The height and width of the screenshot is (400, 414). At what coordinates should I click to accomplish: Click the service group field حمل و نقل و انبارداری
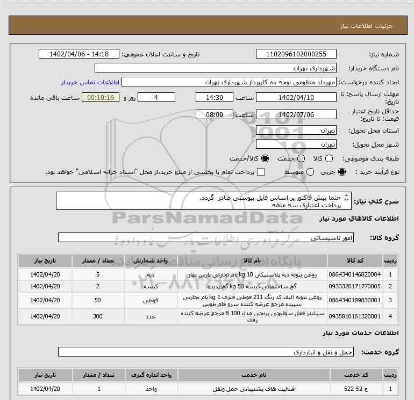click(206, 352)
